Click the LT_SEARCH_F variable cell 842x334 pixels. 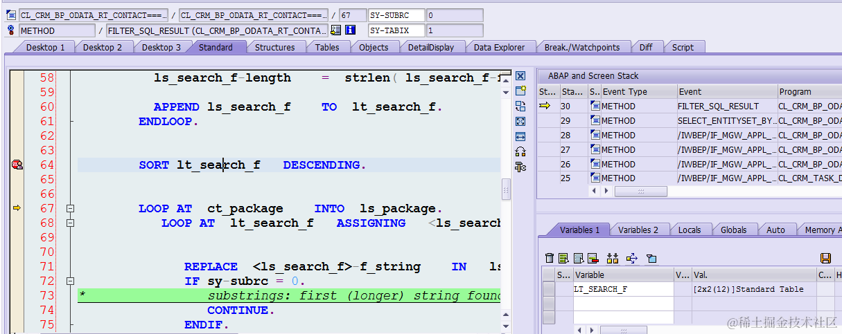coord(623,289)
